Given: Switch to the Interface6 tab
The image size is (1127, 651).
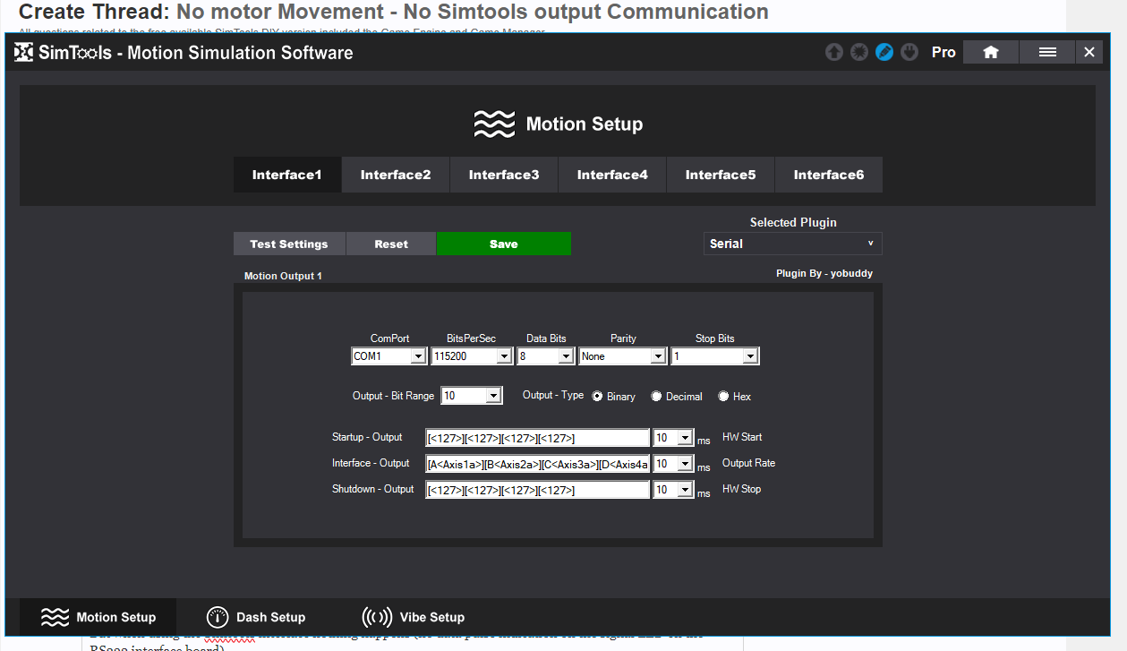Looking at the screenshot, I should pyautogui.click(x=829, y=175).
